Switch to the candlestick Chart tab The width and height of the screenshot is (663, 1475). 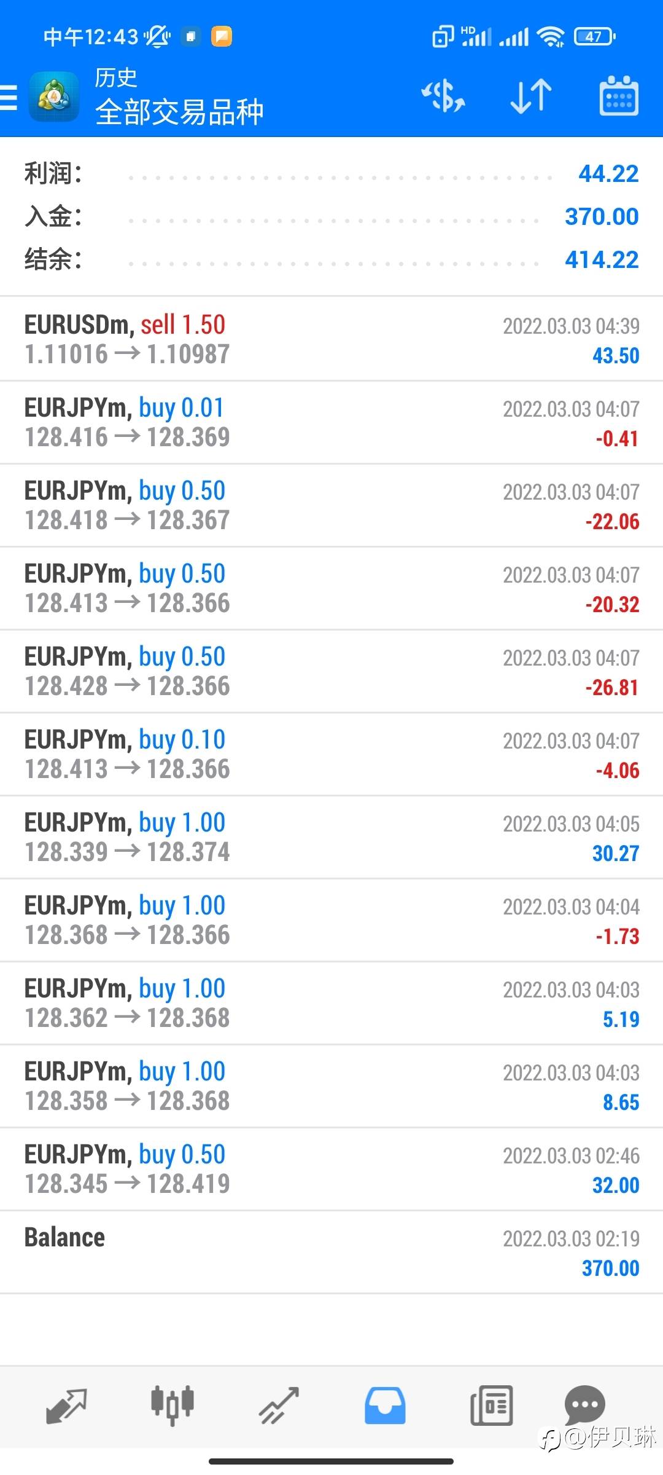point(173,1406)
